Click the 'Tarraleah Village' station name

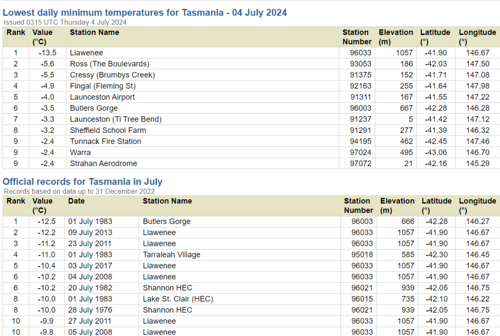click(x=171, y=254)
